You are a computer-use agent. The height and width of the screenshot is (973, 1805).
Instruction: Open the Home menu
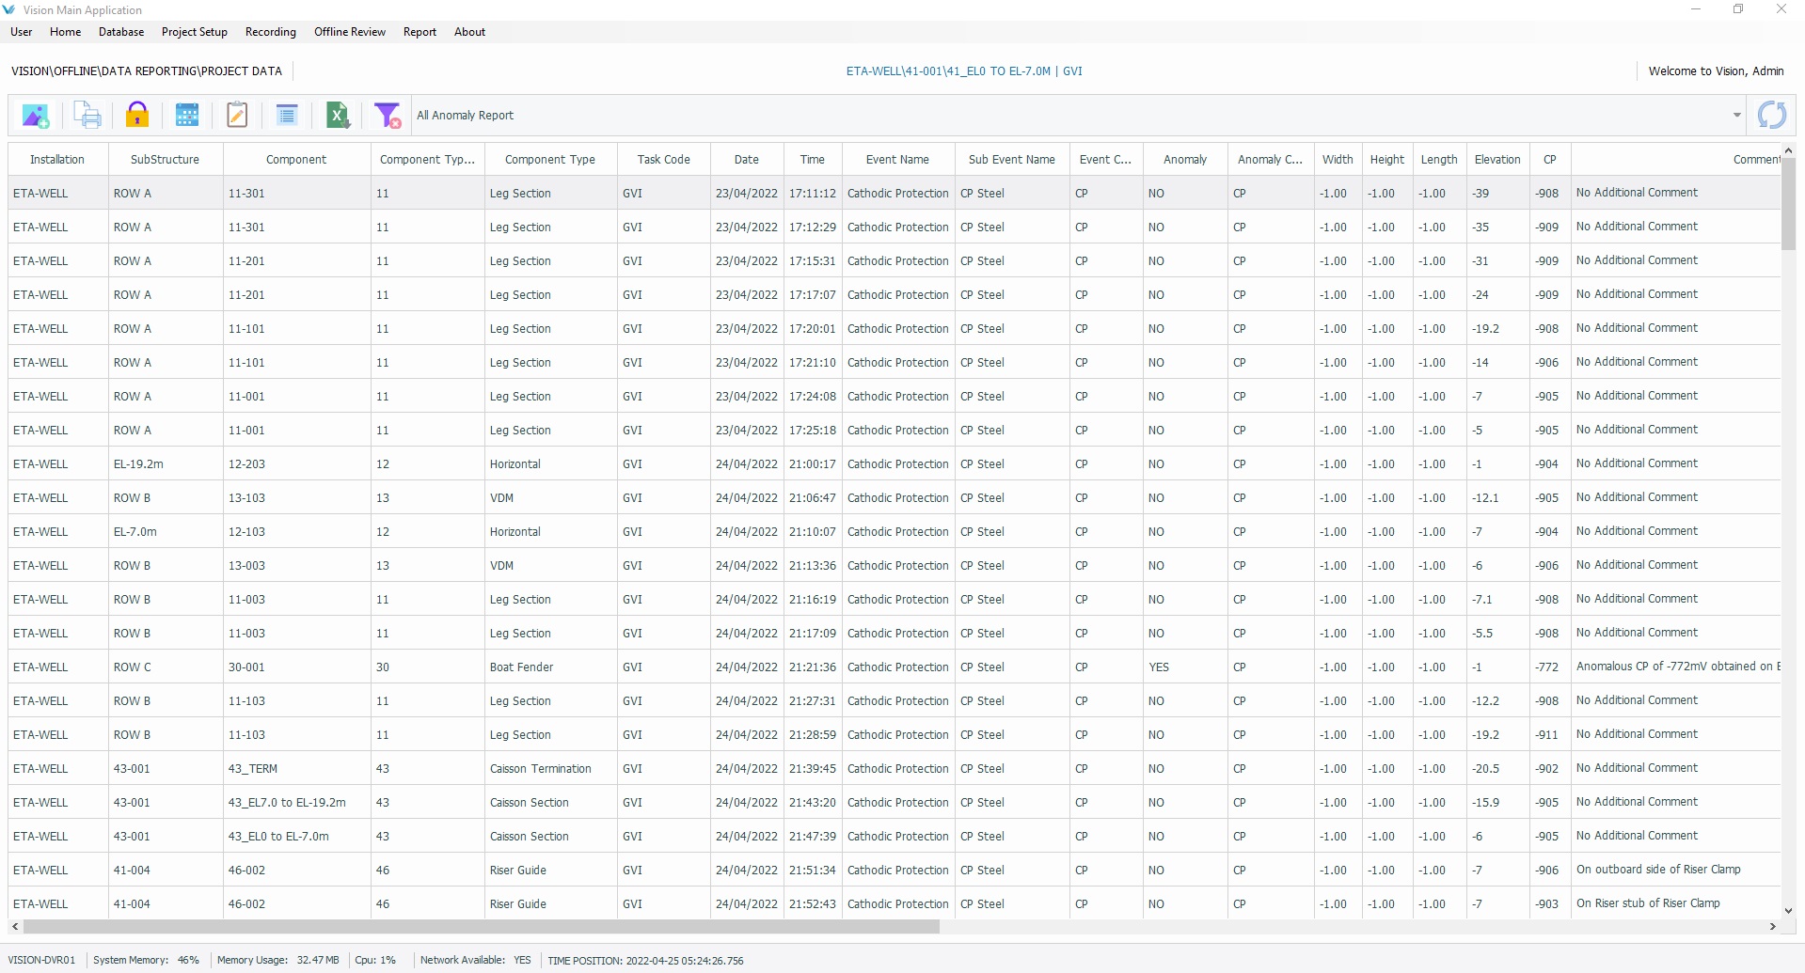coord(66,32)
